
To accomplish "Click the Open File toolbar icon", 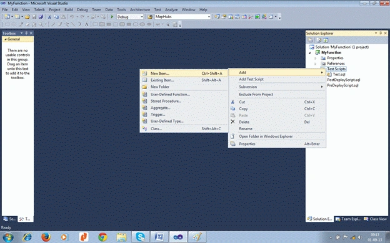I will click(x=27, y=17).
